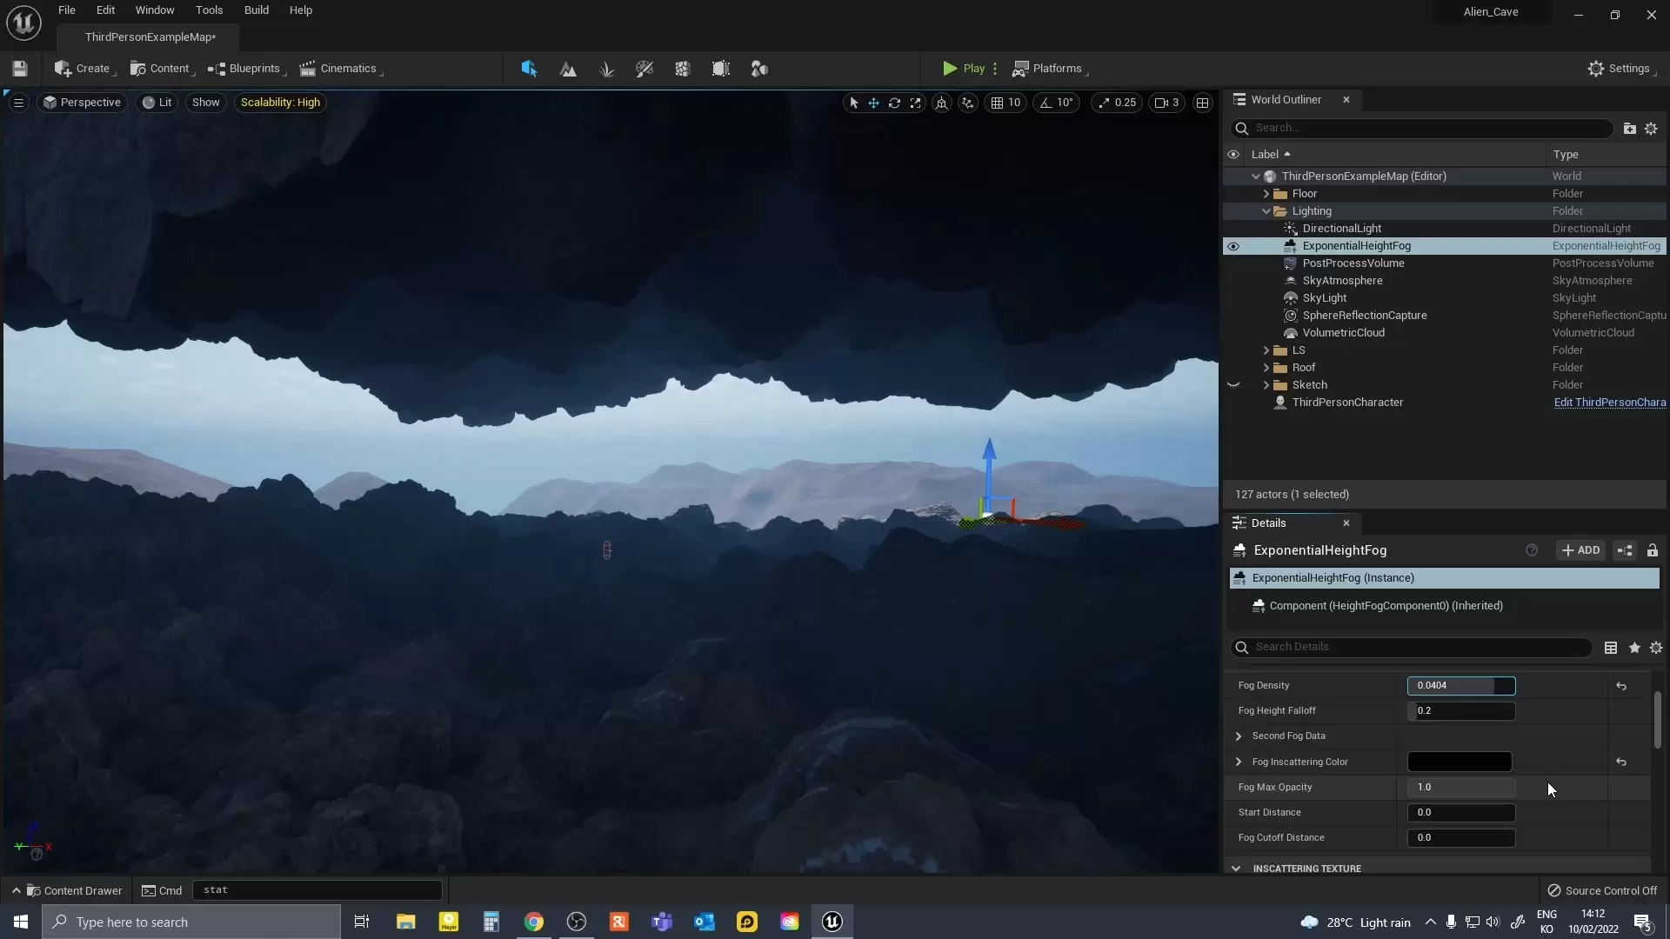Save the current level with disk icon
This screenshot has width=1670, height=939.
(x=20, y=69)
